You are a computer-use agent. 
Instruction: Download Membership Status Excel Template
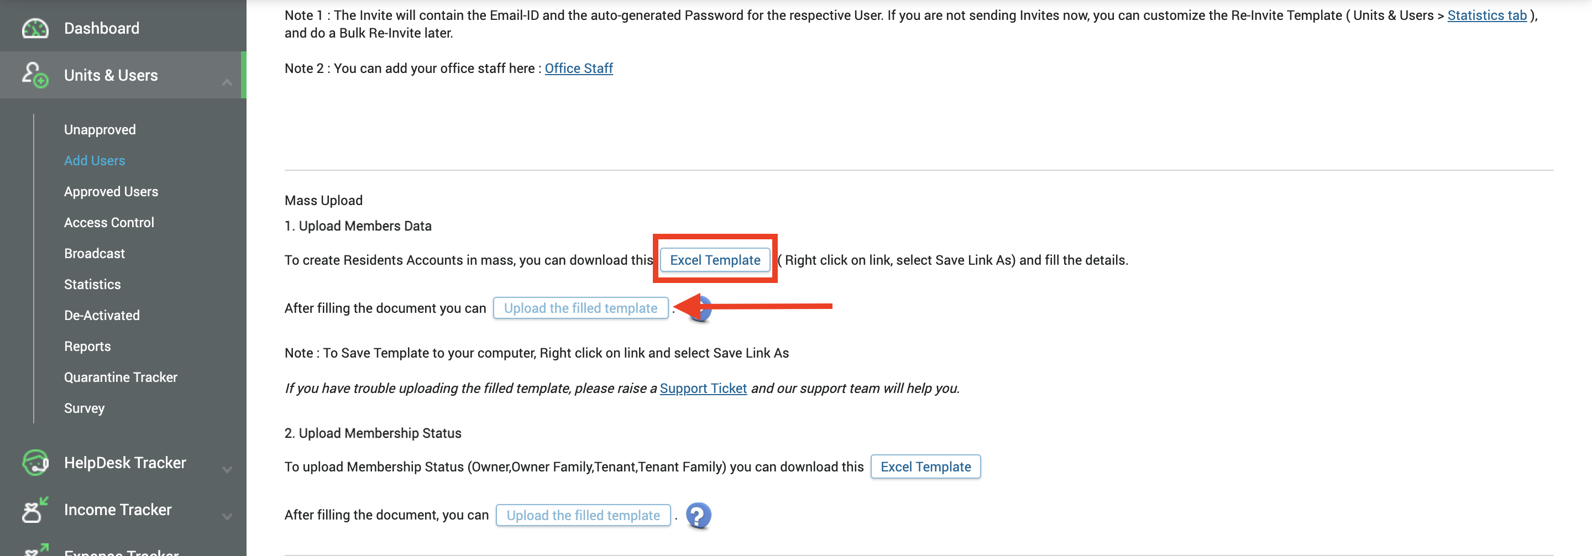925,466
